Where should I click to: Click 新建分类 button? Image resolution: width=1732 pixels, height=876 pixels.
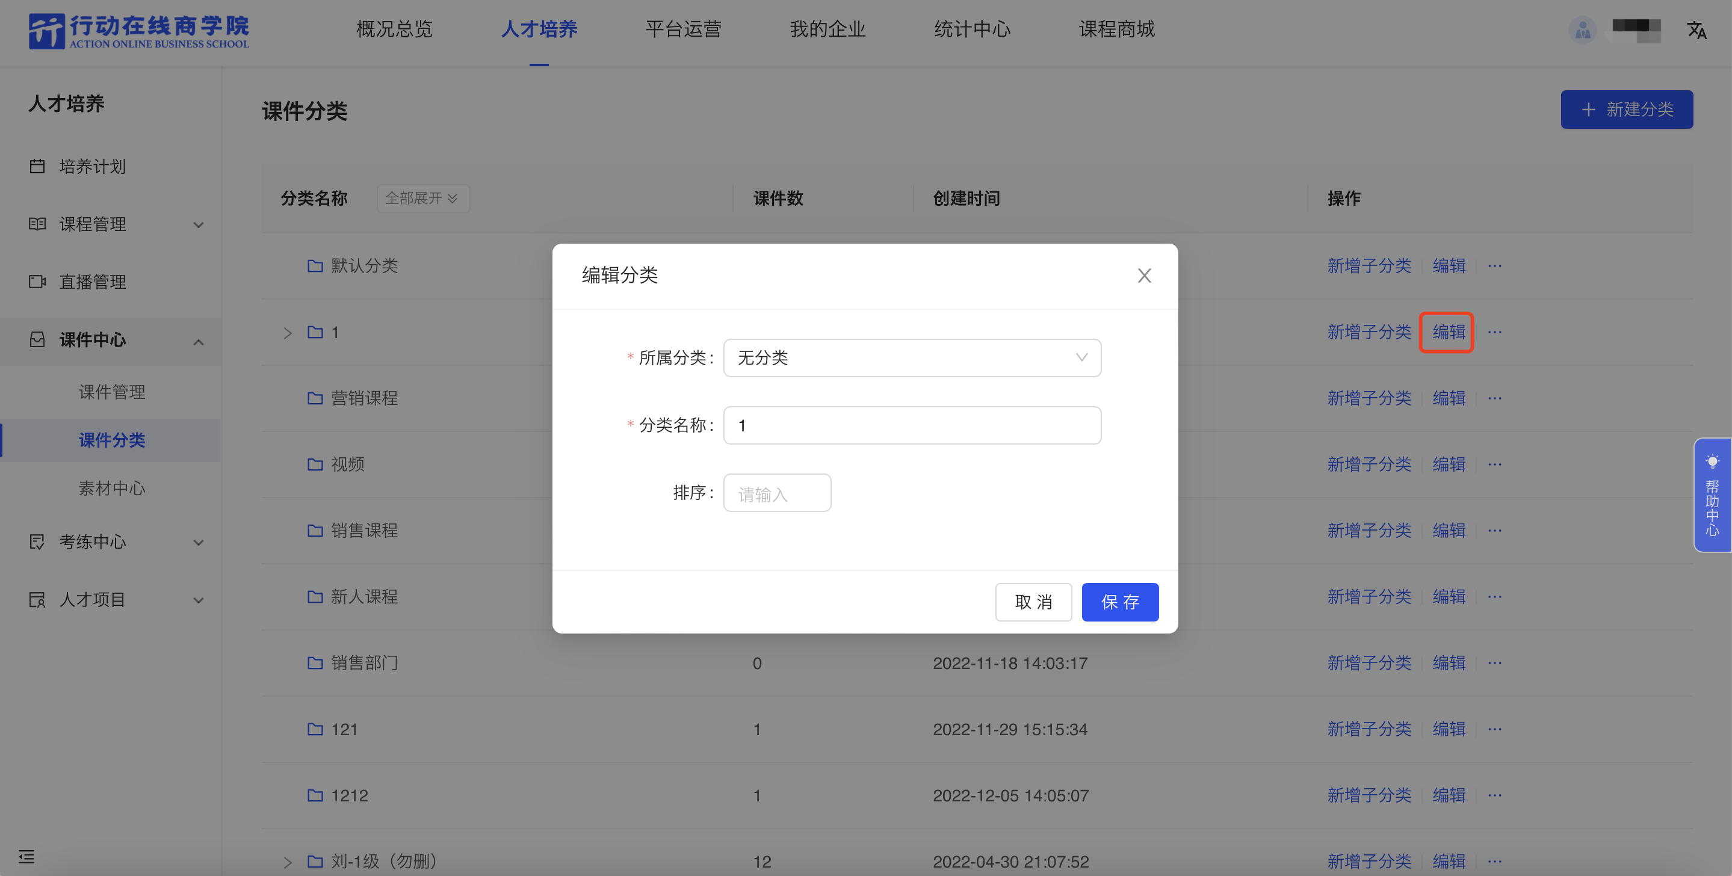pos(1627,109)
